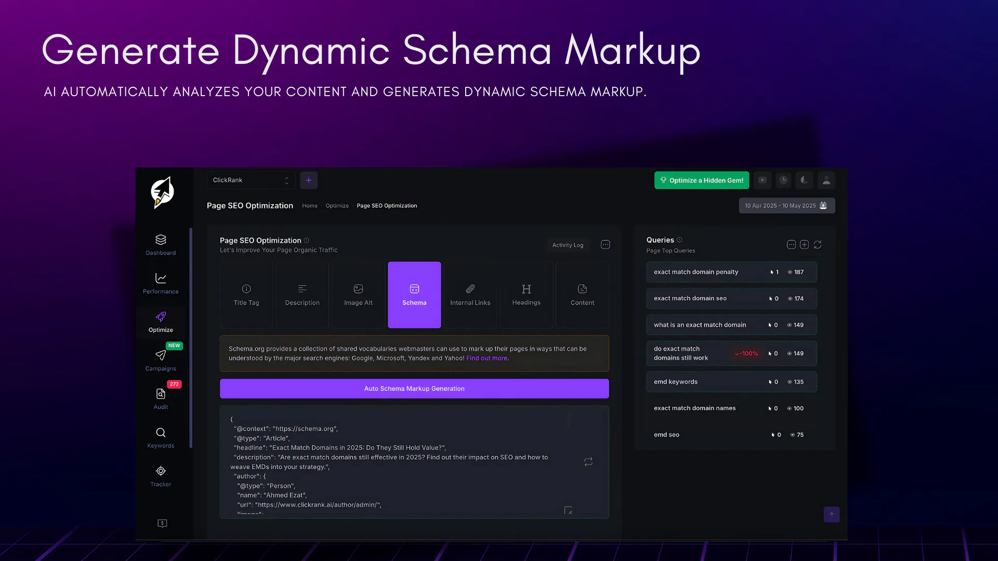Click the regenerate schema code icon
Screen dimensions: 998x561
(588, 462)
